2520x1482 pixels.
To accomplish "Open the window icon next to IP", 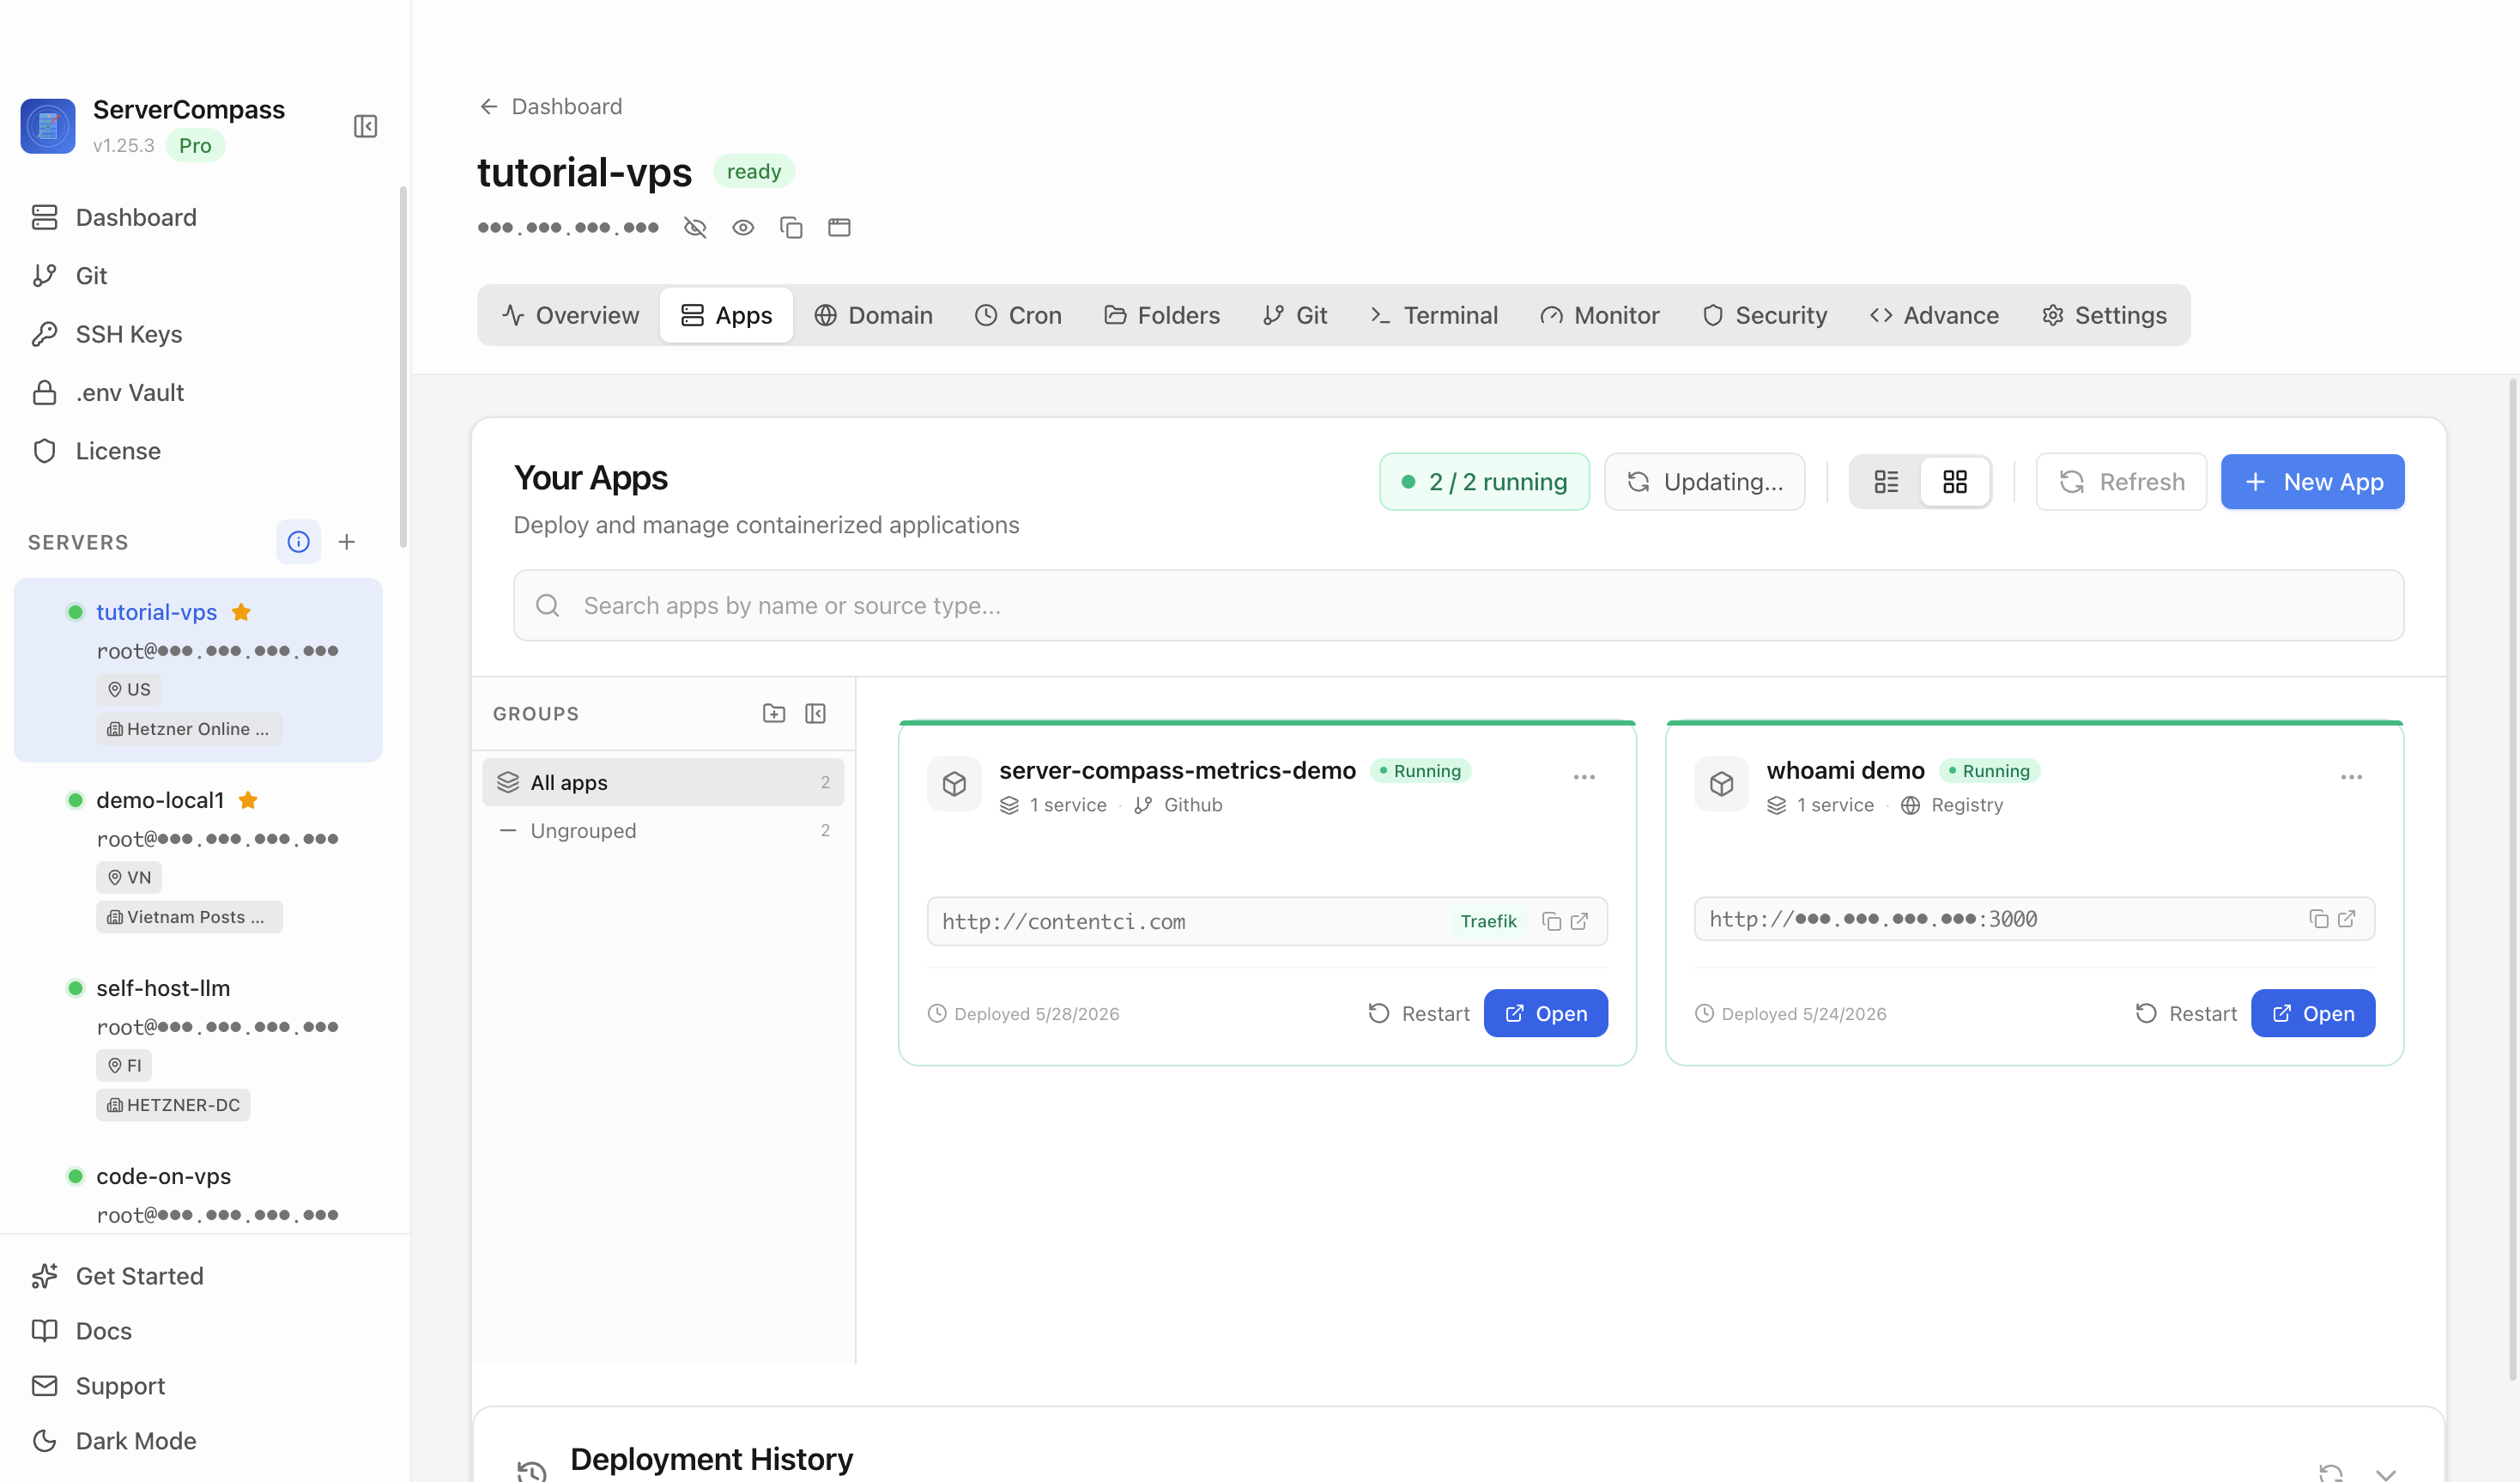I will coord(839,228).
